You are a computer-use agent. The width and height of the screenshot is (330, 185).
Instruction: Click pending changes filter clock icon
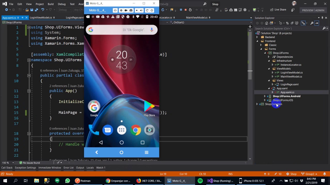[281, 23]
